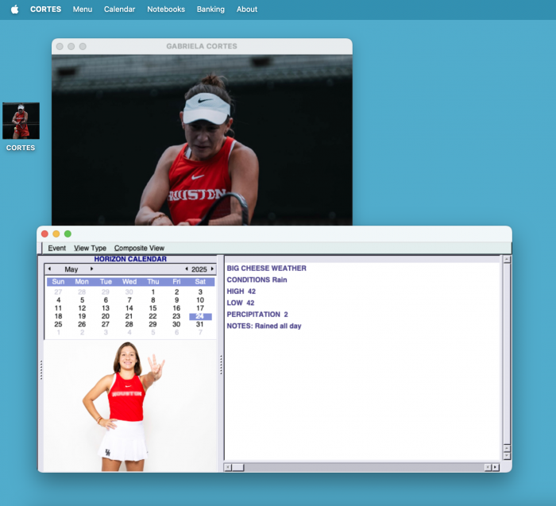Screen dimensions: 556x506
Task: Select May 31 in the calendar
Action: tap(200, 324)
